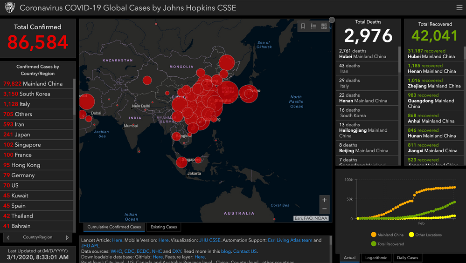Open Esri Living Atlas team link

290,240
